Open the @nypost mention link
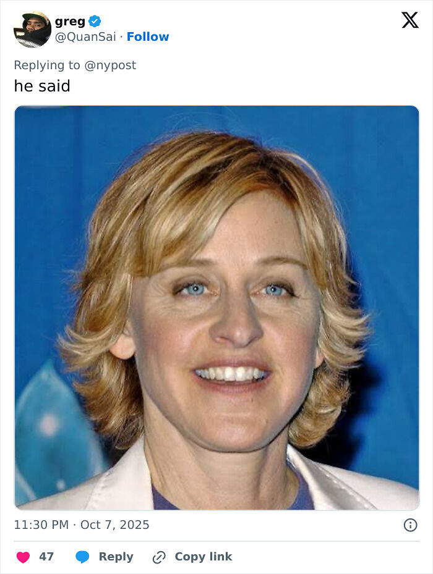Image resolution: width=433 pixels, height=574 pixels. click(110, 65)
